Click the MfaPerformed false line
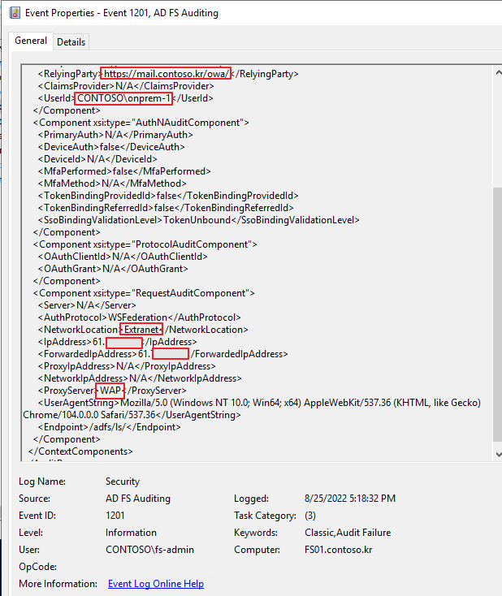 click(x=124, y=171)
